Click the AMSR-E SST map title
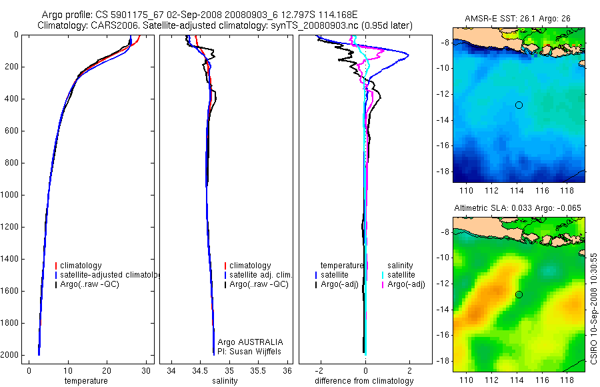This screenshot has height=387, width=600. point(517,19)
